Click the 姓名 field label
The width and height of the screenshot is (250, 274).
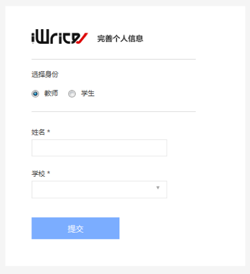point(38,132)
